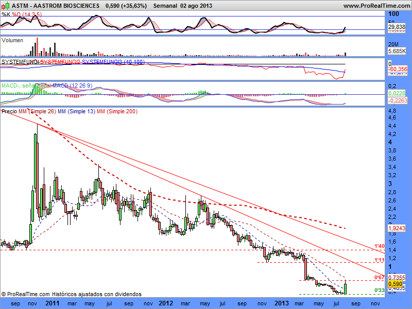
Task: Select the Semanal timeframe label
Action: tap(165, 6)
